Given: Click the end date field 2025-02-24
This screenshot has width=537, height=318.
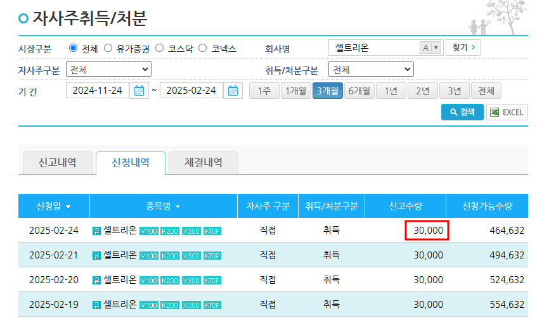Looking at the screenshot, I should [191, 91].
